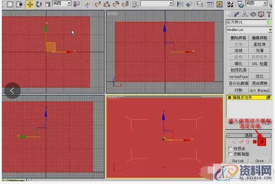Screen dimensions: 275x184
Task: Switch to the Modify command panel tab
Action: tap(237, 14)
